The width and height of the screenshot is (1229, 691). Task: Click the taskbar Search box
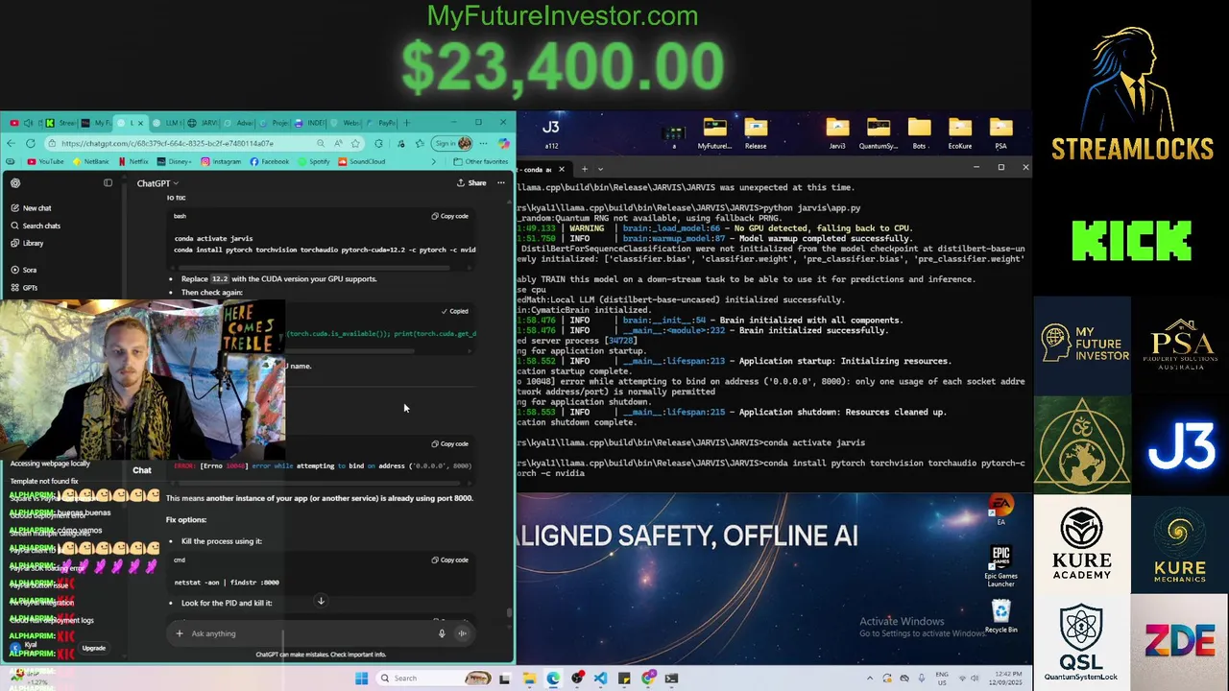tap(434, 679)
